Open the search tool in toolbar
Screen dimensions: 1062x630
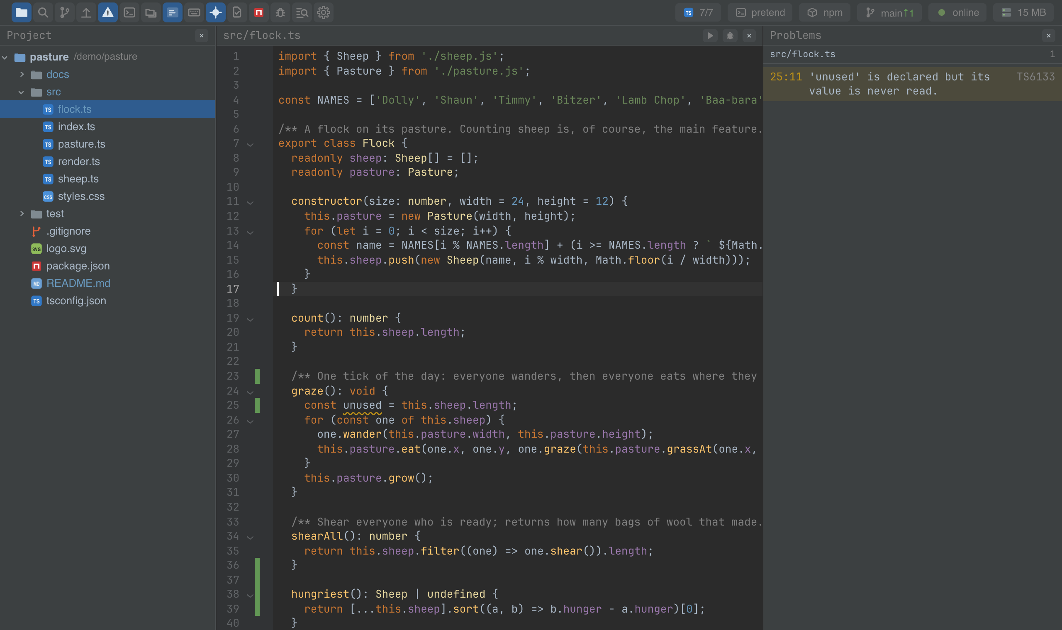click(43, 12)
